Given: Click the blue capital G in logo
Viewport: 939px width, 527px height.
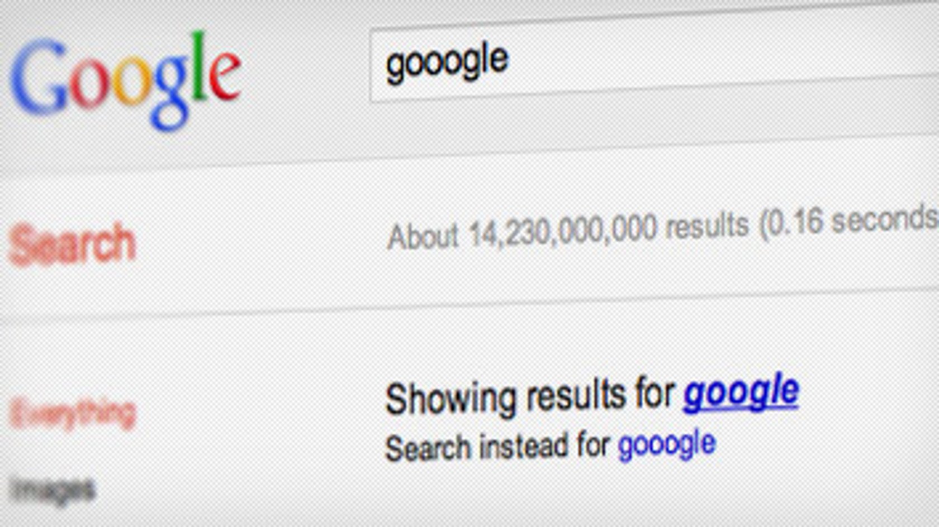Looking at the screenshot, I should (39, 78).
